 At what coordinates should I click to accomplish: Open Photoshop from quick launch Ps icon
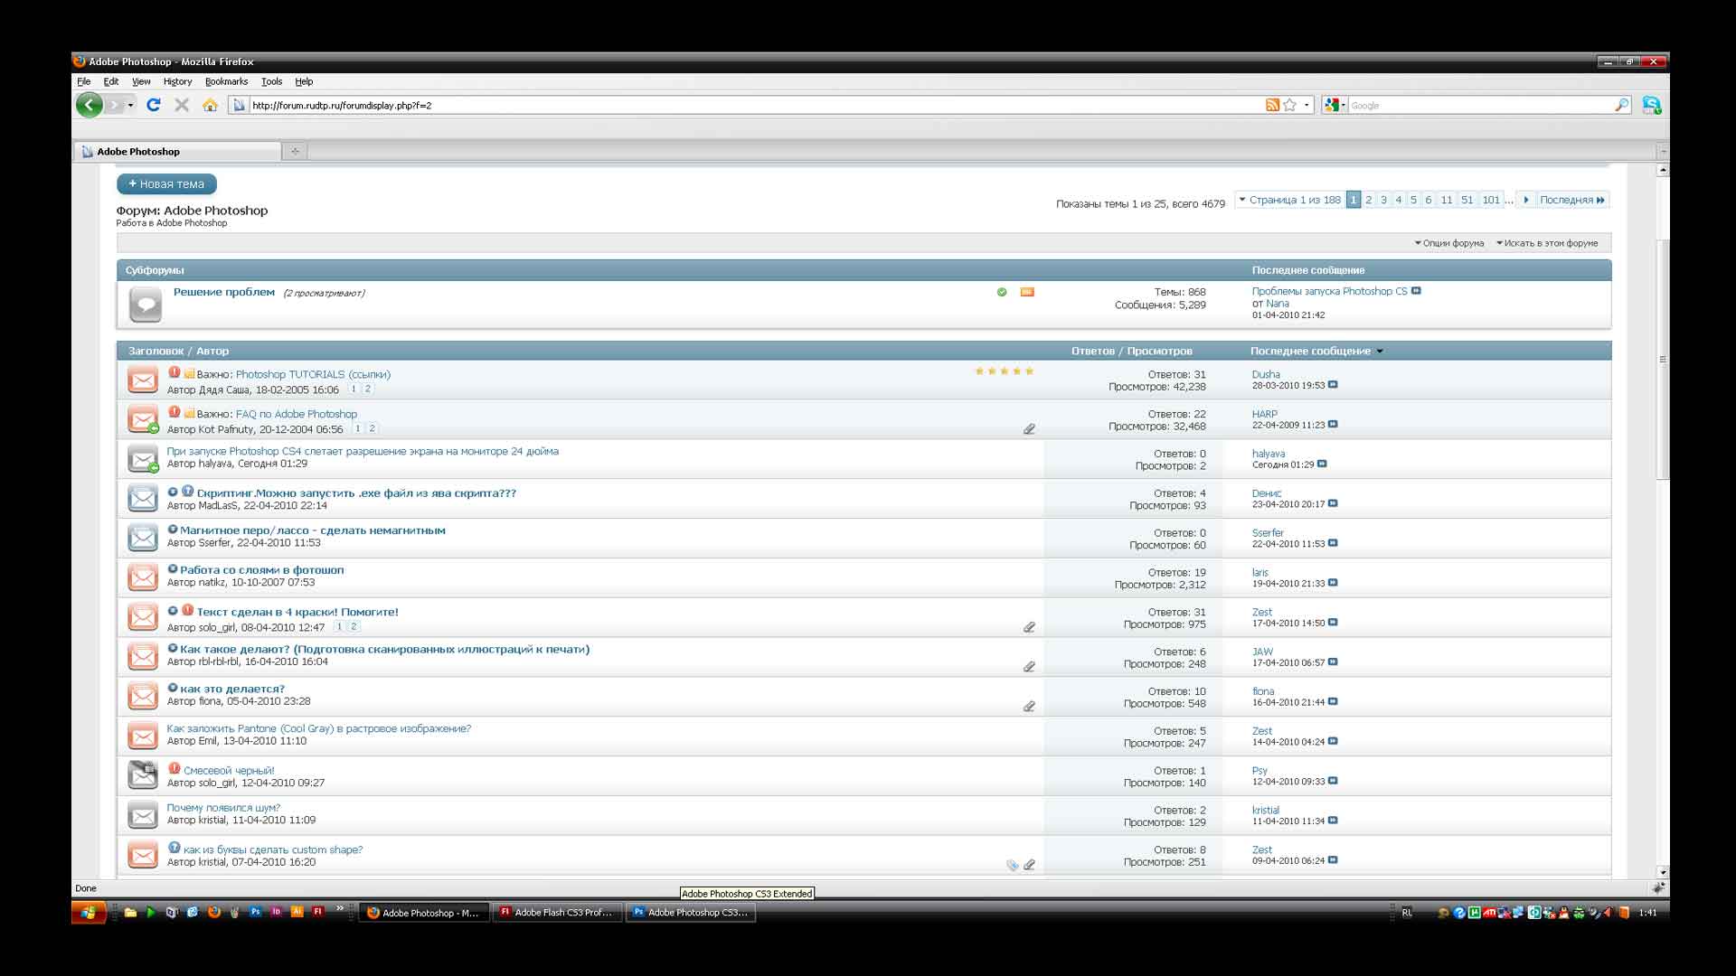(255, 912)
